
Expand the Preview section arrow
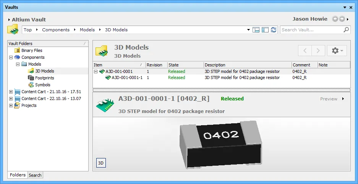point(343,99)
